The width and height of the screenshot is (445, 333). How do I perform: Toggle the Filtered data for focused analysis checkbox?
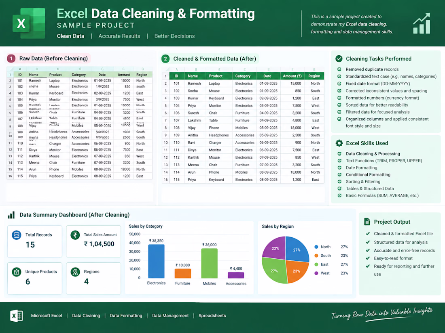[339, 112]
